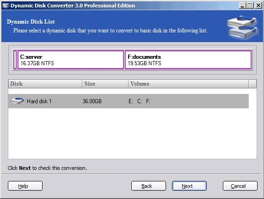Click the Disk column header
This screenshot has height=199, width=264.
[45, 84]
